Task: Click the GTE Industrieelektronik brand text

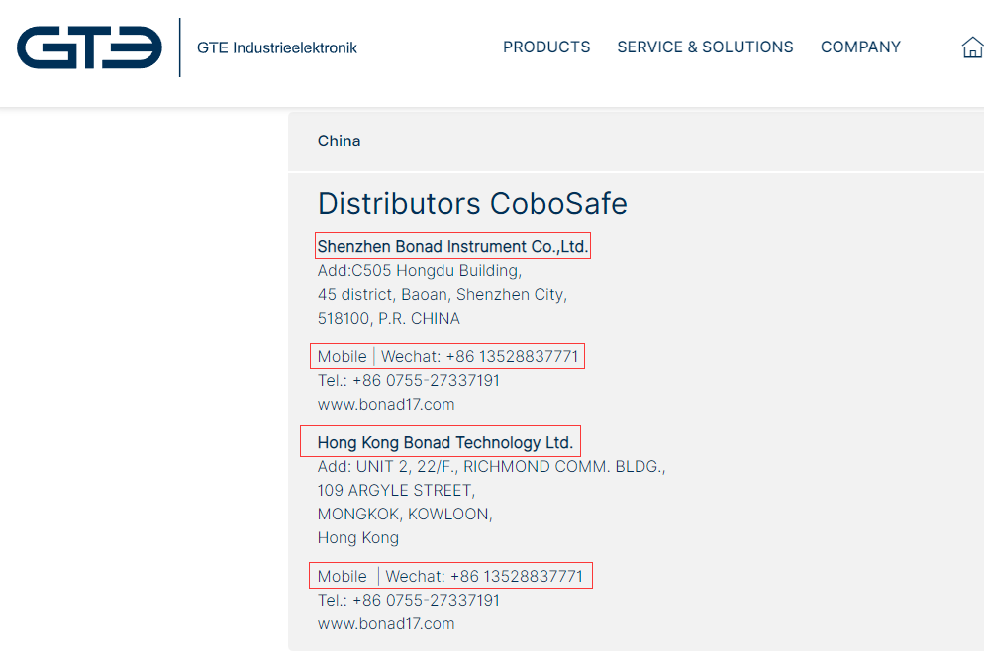Action: [277, 47]
